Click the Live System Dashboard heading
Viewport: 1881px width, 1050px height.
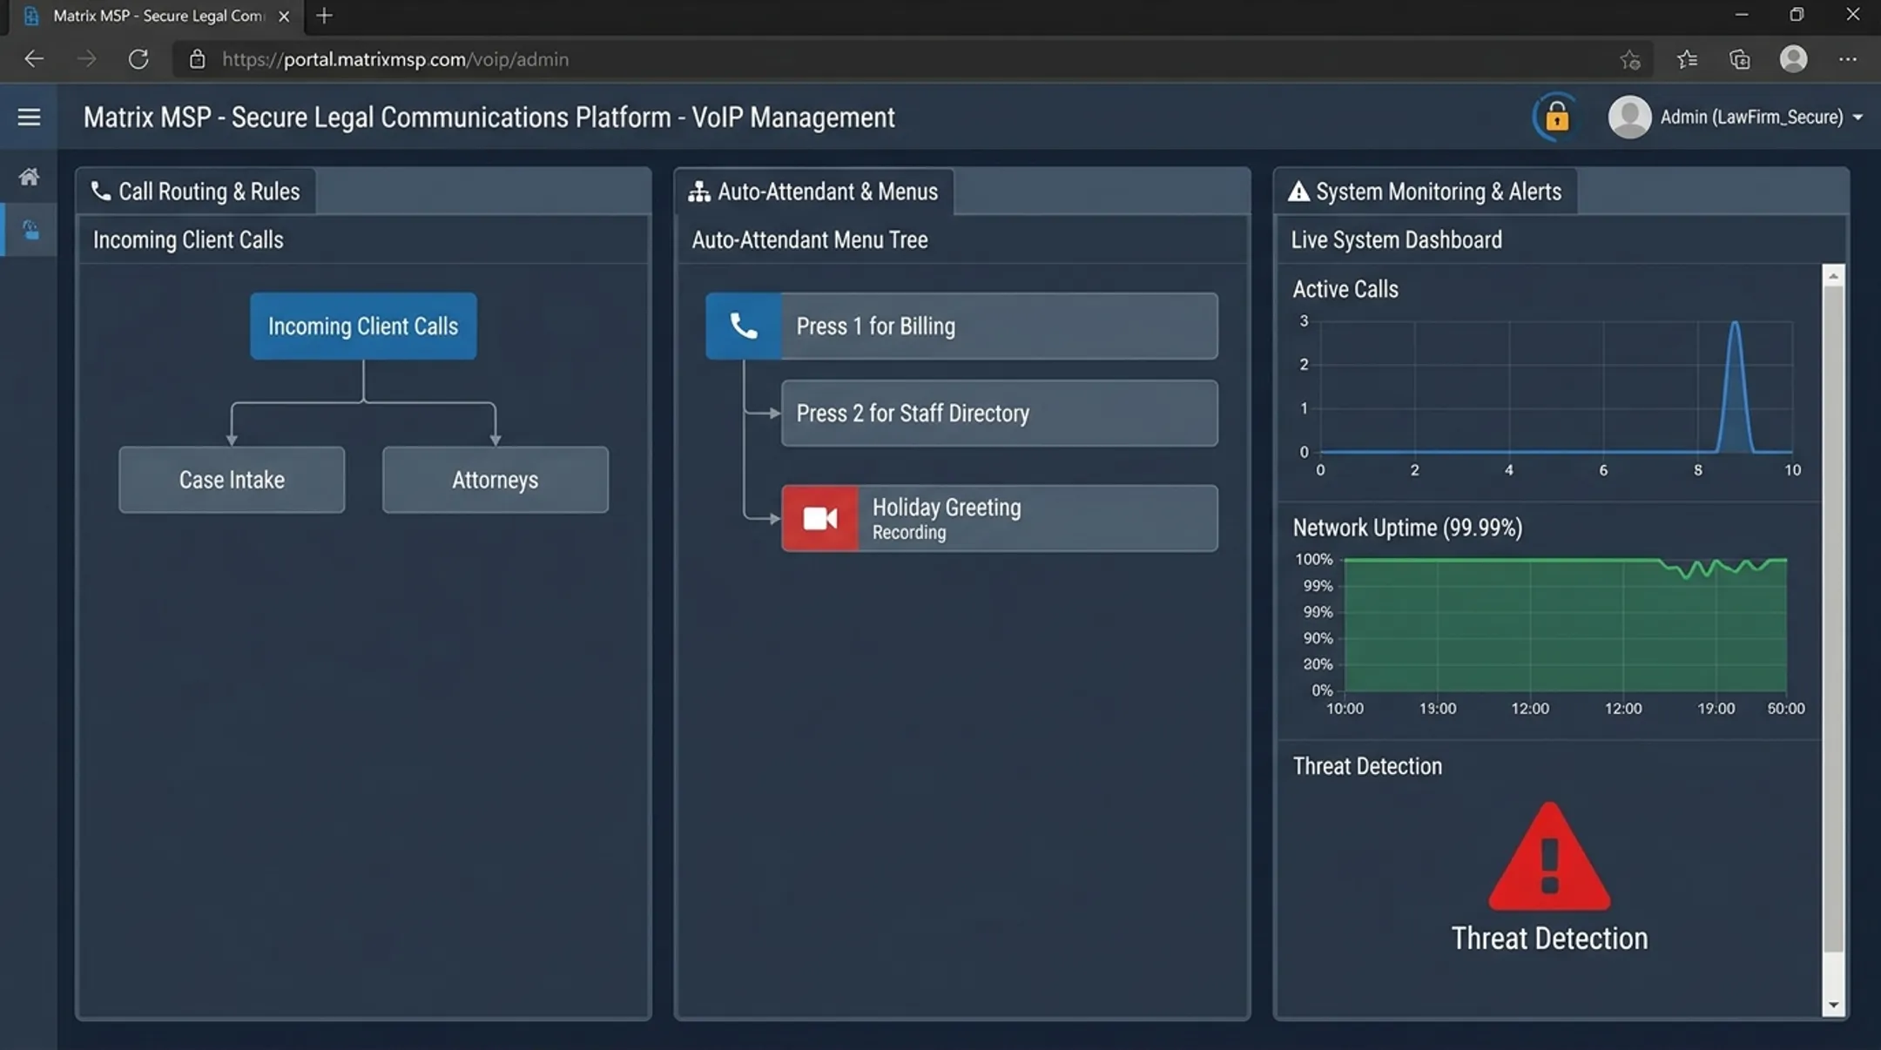1396,240
